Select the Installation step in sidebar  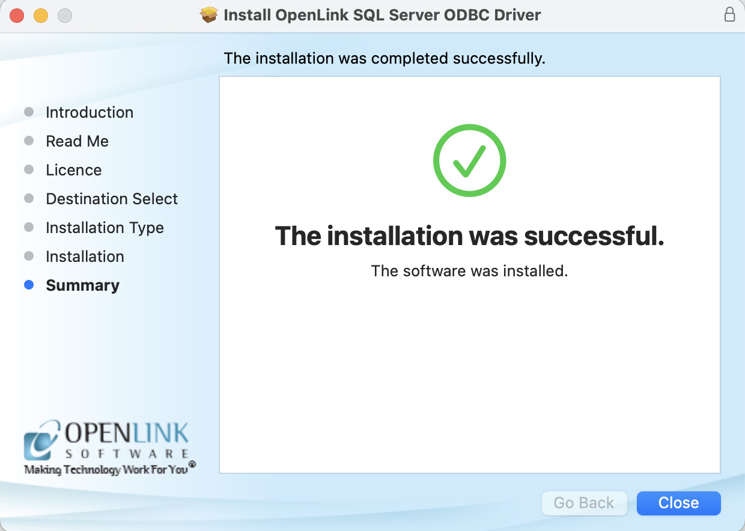[x=85, y=256]
